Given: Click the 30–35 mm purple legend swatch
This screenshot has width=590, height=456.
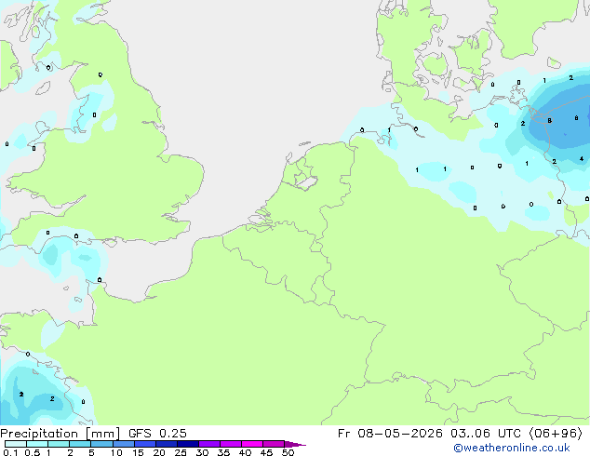Looking at the screenshot, I should pos(209,444).
